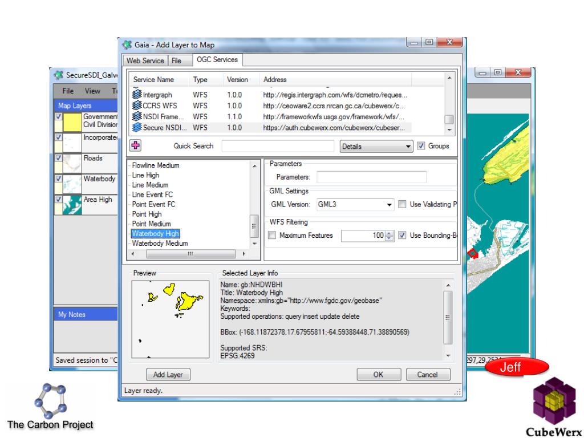Toggle the Area High layer checkbox
584x438 pixels.
click(x=59, y=199)
